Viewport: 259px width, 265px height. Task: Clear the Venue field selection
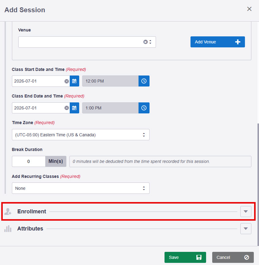[x=145, y=42]
